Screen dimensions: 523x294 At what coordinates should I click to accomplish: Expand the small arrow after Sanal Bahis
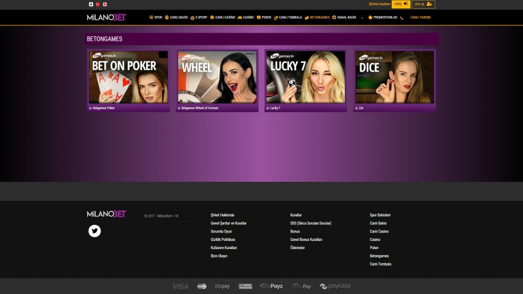pyautogui.click(x=362, y=18)
